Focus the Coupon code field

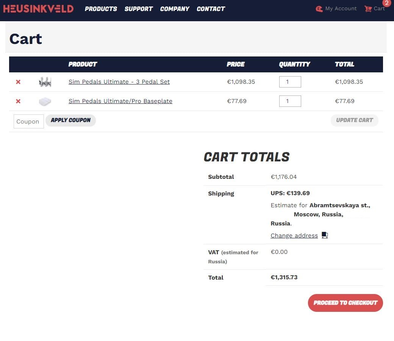click(29, 122)
